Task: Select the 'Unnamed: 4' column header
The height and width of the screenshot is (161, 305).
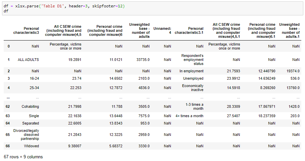Action: click(162, 30)
